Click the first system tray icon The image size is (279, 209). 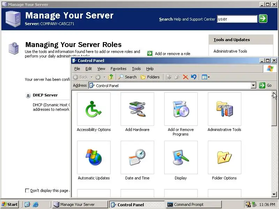(x=248, y=204)
